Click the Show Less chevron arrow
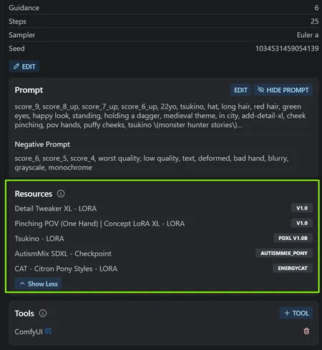 (22, 284)
